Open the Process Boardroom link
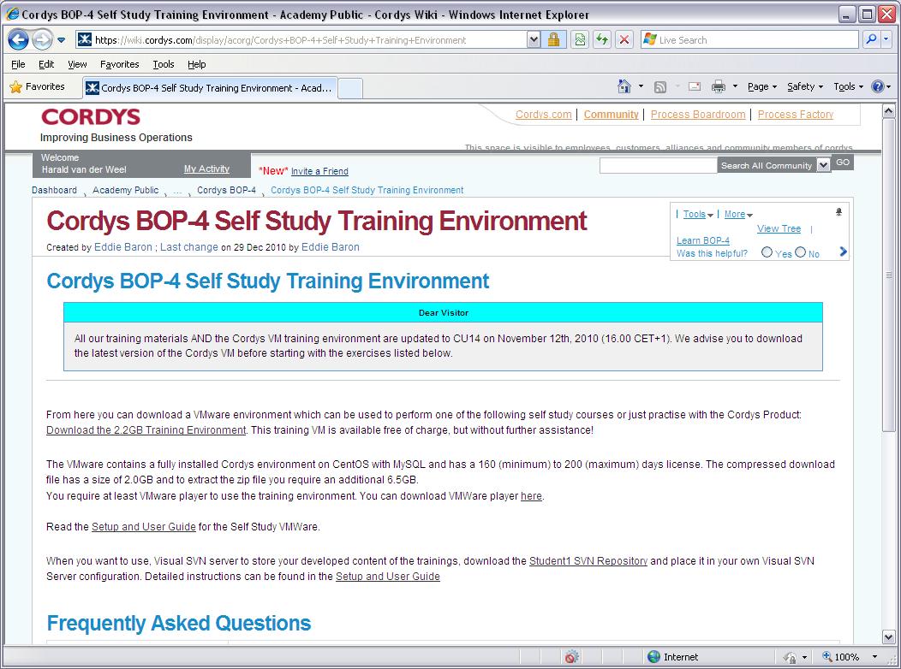The width and height of the screenshot is (901, 669). pos(698,114)
